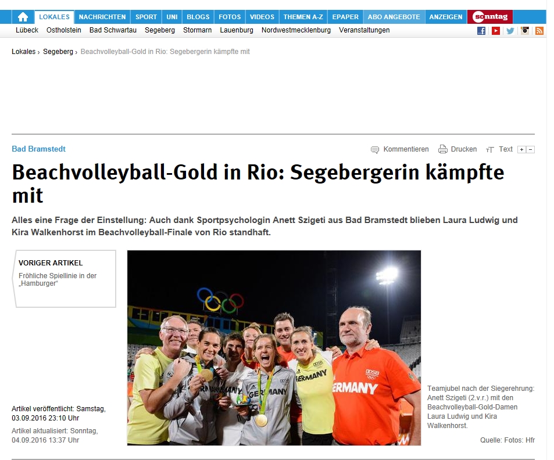
Task: Click the Drucken printer icon
Action: click(x=443, y=149)
